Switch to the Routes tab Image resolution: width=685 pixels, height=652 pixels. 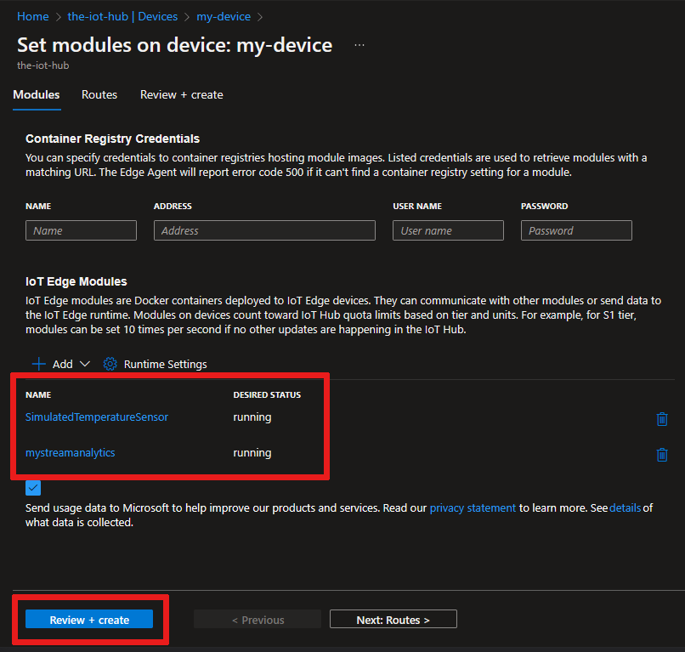coord(99,94)
